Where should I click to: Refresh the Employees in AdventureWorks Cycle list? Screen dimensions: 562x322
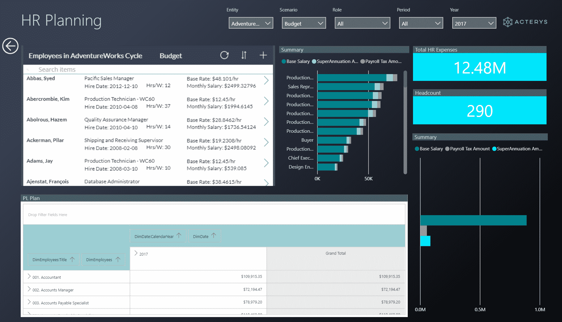224,55
